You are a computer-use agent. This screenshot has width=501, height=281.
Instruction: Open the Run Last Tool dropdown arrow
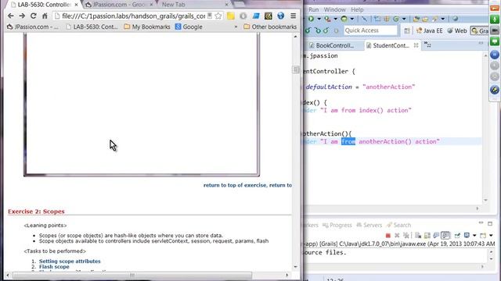pos(335,19)
